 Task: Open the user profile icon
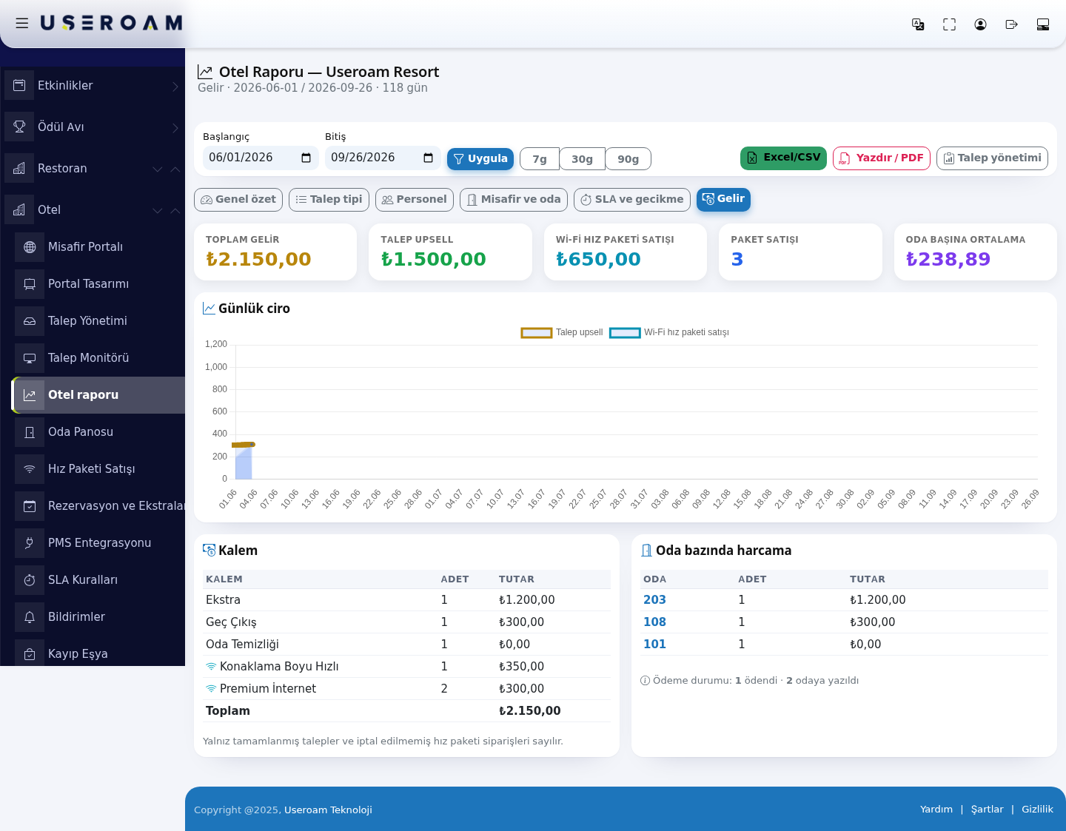pos(980,24)
